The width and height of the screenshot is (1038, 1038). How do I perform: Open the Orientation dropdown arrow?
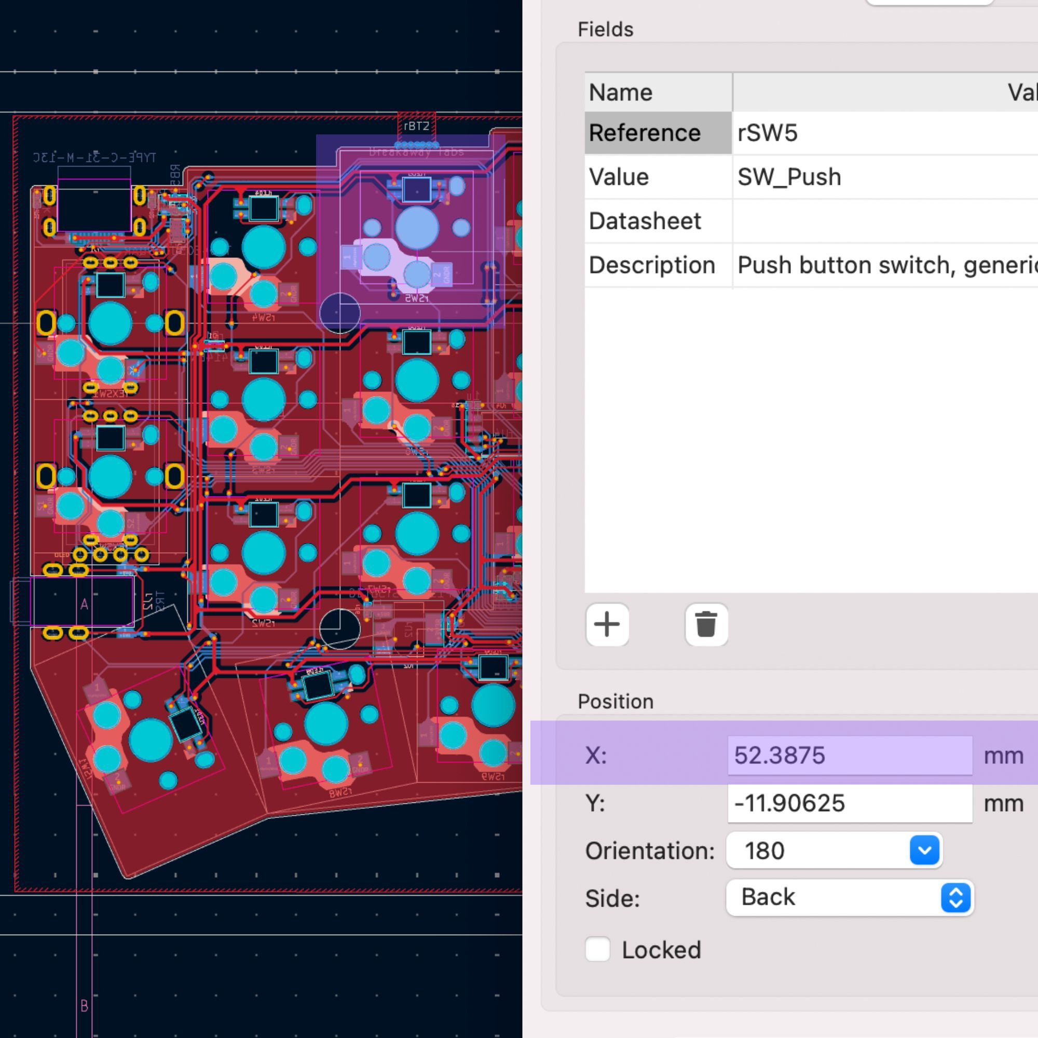tap(924, 850)
